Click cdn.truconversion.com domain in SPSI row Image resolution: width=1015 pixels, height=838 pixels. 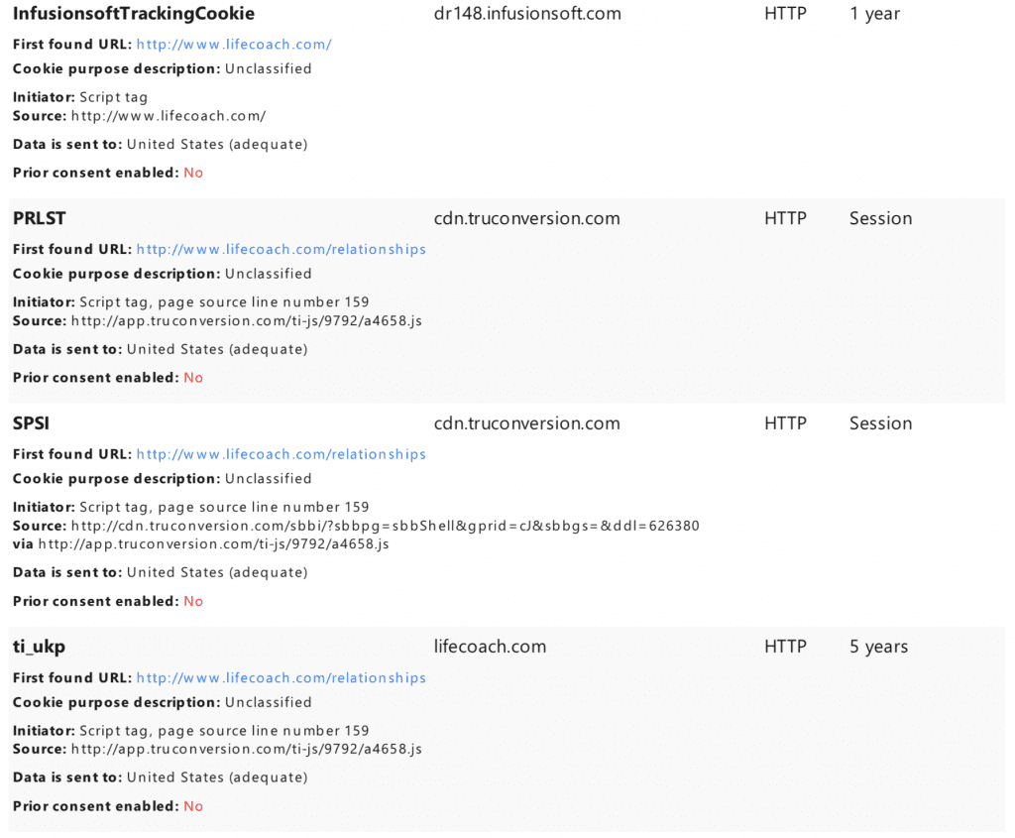(x=527, y=423)
